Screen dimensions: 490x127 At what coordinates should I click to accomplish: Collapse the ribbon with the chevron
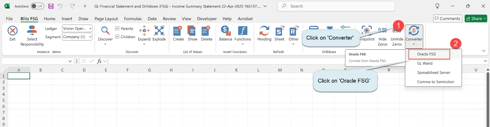click(484, 51)
